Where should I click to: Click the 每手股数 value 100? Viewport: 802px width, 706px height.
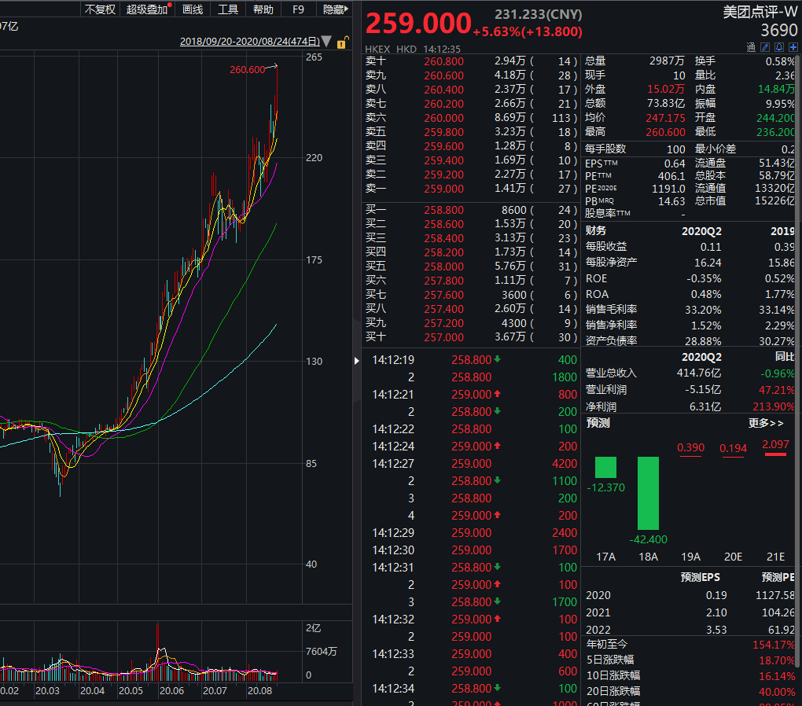[675, 149]
